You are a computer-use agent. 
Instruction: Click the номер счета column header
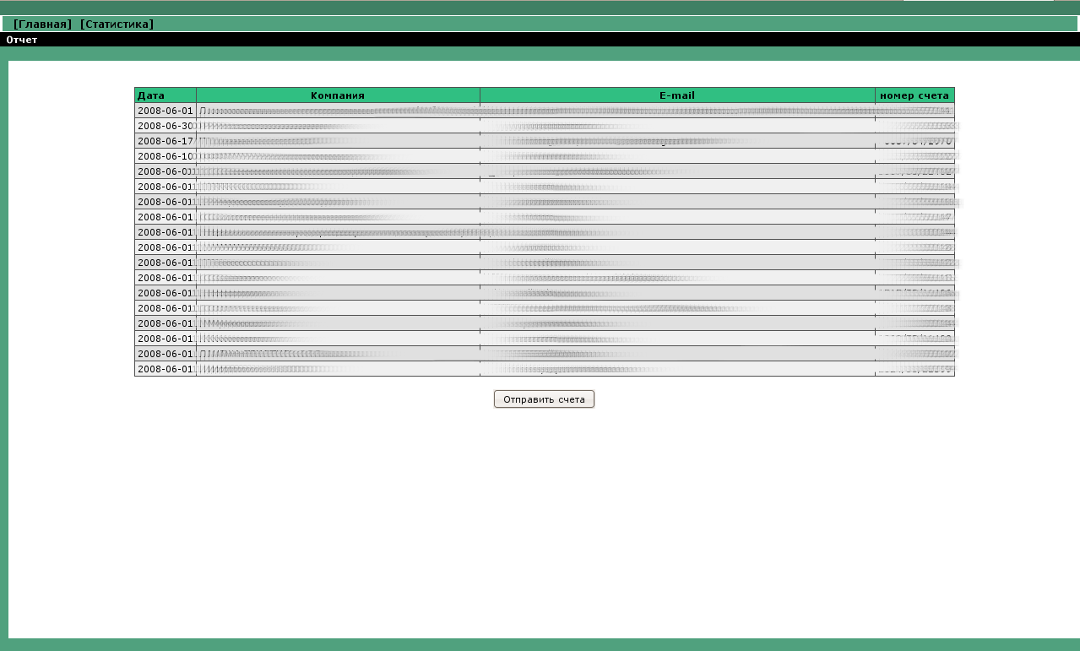(x=914, y=95)
